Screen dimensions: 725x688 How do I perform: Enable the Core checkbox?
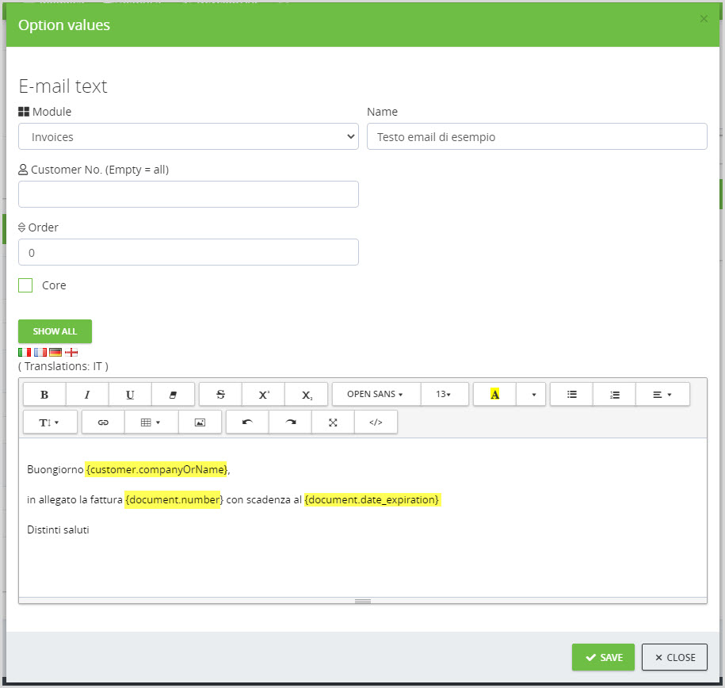(25, 285)
